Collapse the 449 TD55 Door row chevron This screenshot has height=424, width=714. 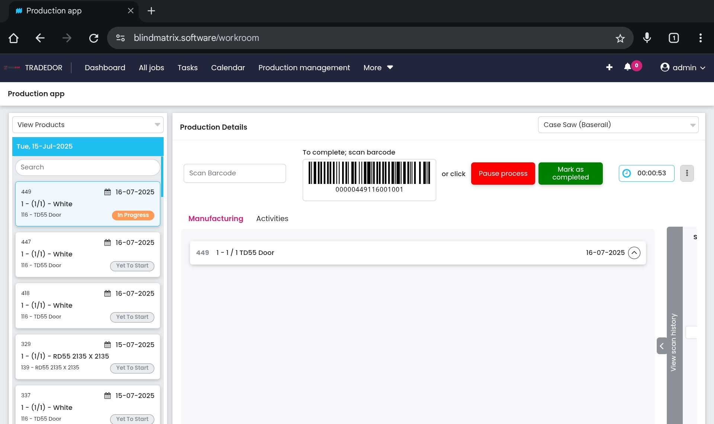[634, 253]
